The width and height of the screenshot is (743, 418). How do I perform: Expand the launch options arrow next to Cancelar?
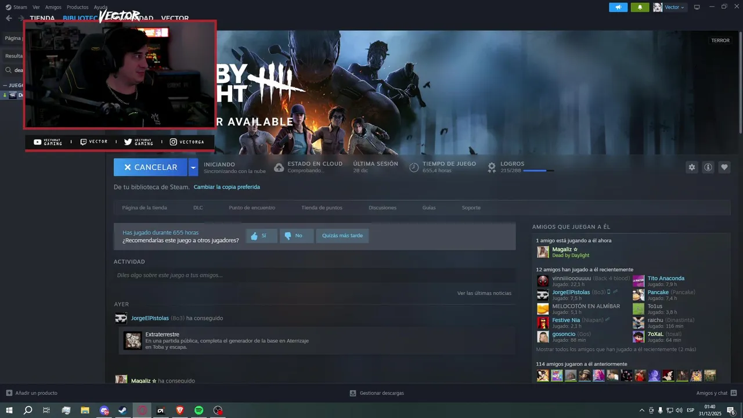point(193,167)
